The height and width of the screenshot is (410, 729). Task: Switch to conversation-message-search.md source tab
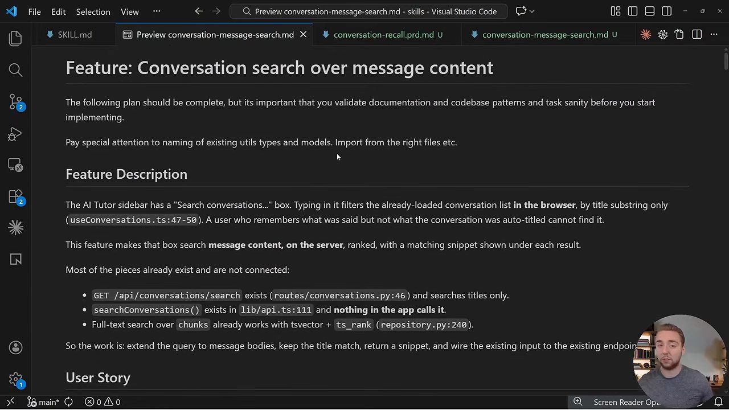tap(545, 35)
